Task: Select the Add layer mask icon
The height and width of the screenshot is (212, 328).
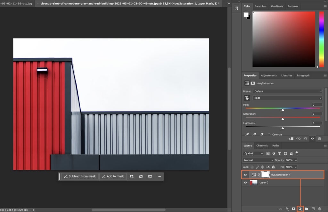Action: point(293,208)
